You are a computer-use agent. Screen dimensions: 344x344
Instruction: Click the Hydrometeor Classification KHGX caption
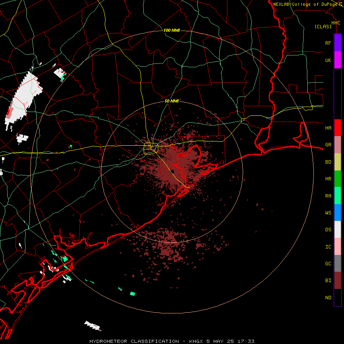pos(172,341)
